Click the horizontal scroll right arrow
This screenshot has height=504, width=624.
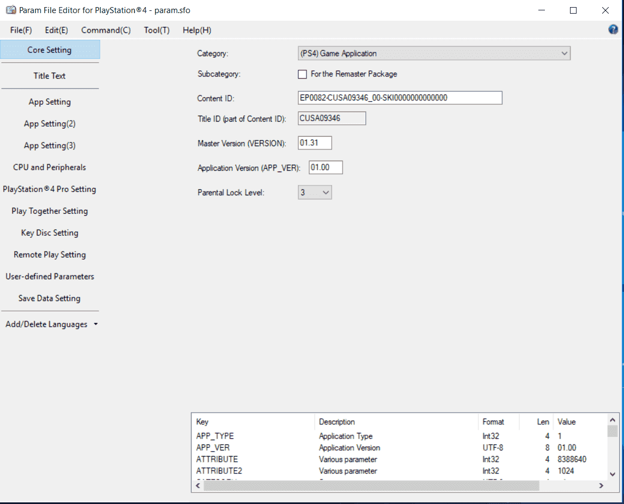click(x=601, y=485)
